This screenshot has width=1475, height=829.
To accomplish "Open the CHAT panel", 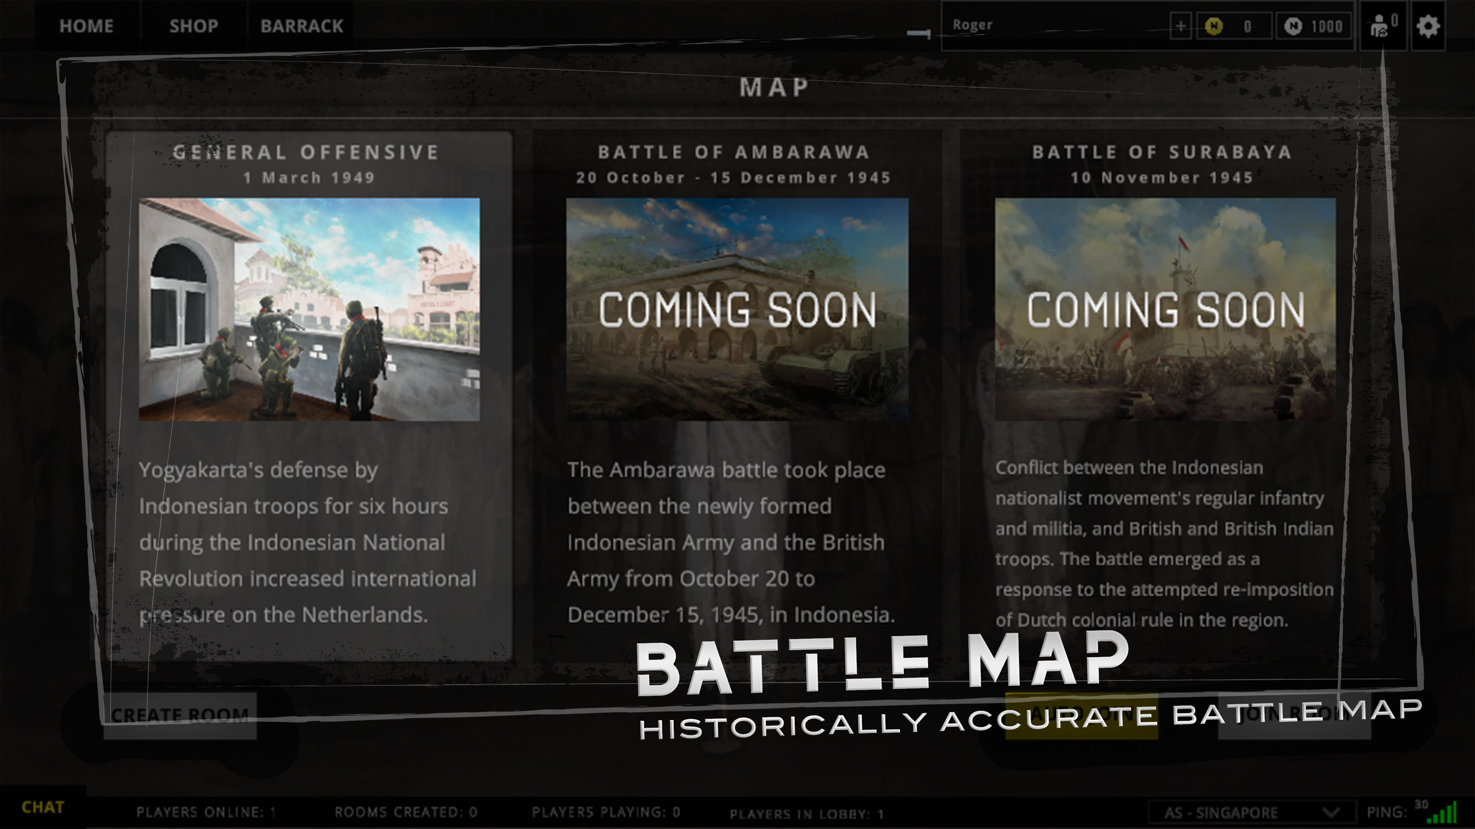I will 43,807.
